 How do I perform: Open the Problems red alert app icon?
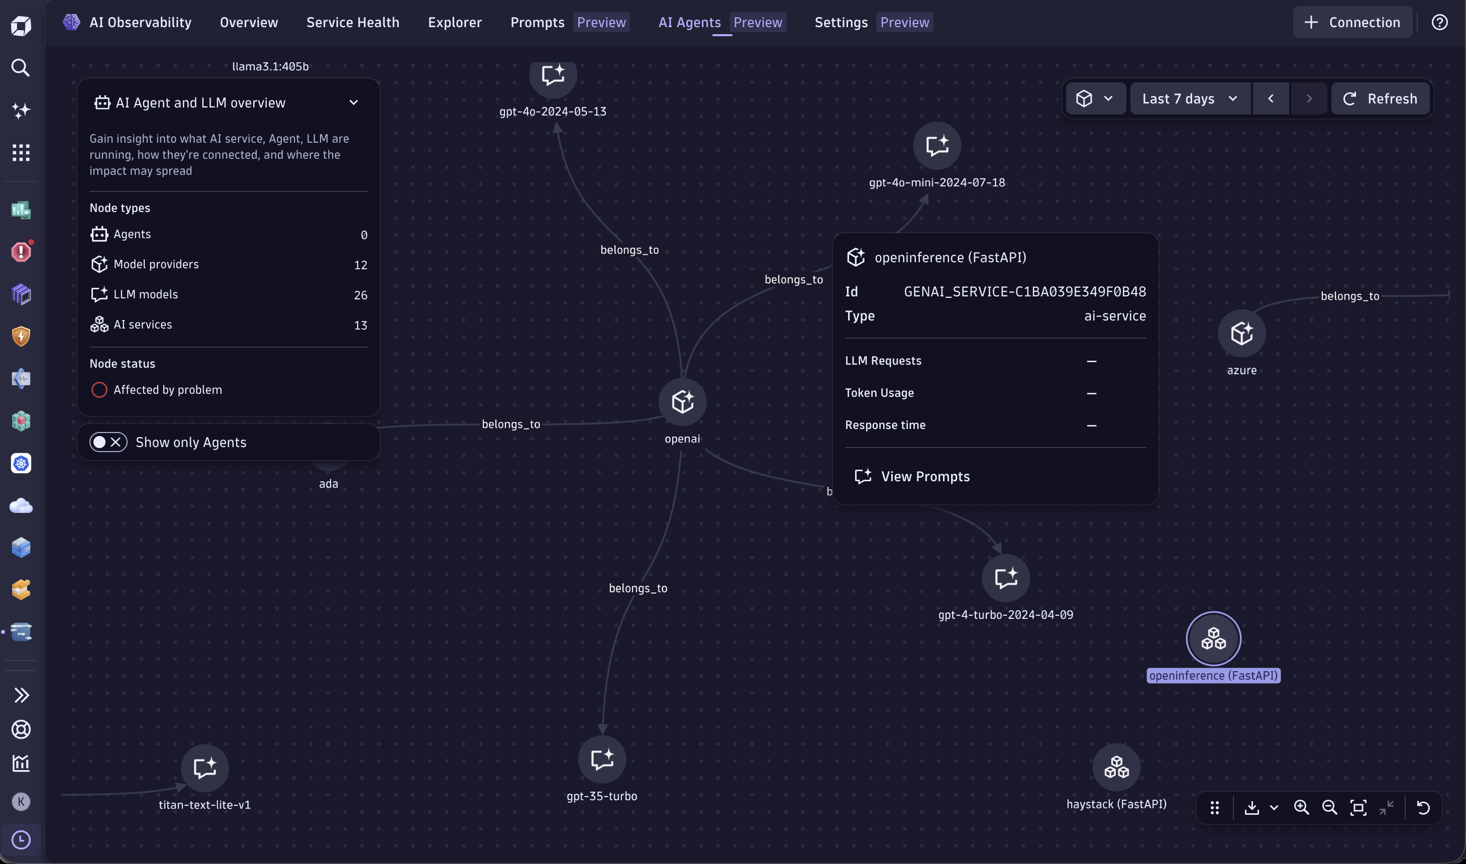click(x=21, y=252)
